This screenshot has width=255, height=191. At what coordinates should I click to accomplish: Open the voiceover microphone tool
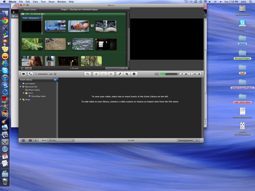pos(120,74)
